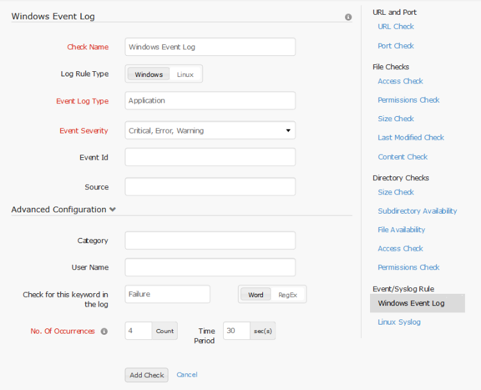Select Last Modified Check in sidebar

coord(410,138)
